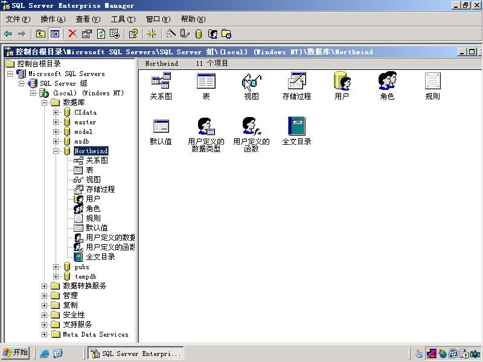Screen dimensions: 483x362
Task: Click the Help toolbar icon
Action: 133,34
